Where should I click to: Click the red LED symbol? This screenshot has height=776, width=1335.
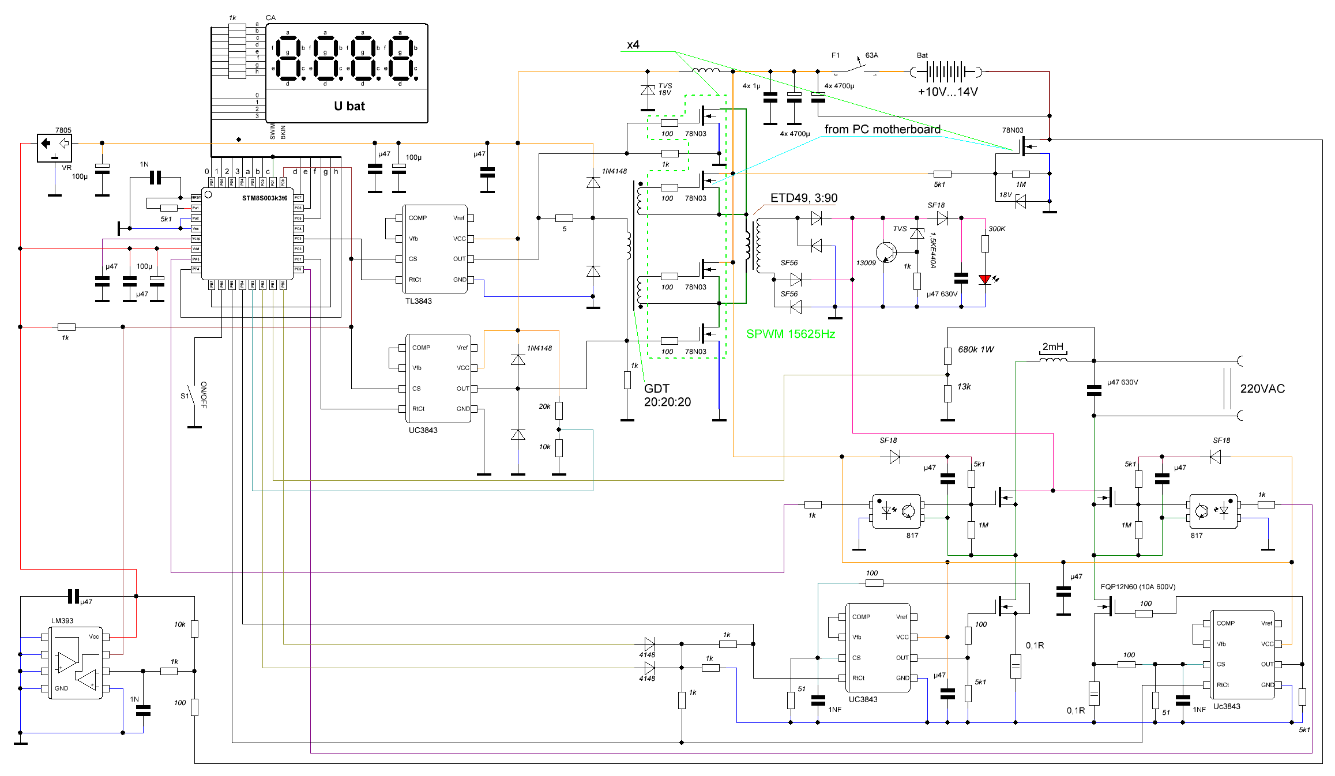coord(985,280)
